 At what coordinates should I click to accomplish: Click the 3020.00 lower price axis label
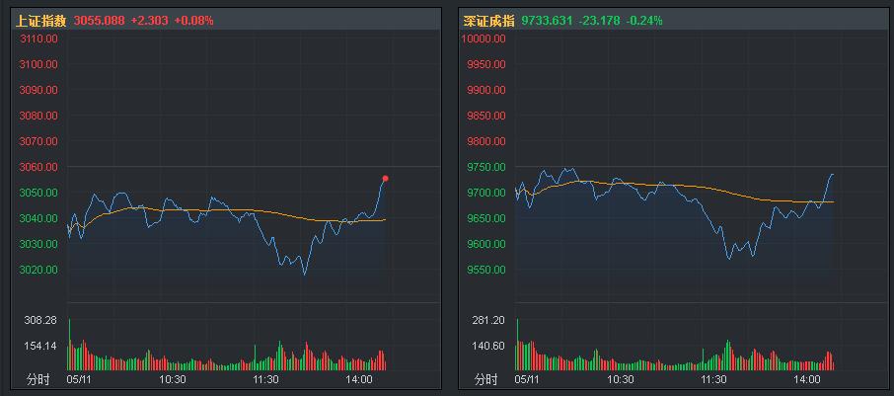[x=39, y=270]
